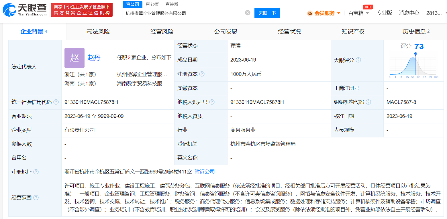Click the question icon next to 经营范围
447x219 pixels.
[x=36, y=198]
